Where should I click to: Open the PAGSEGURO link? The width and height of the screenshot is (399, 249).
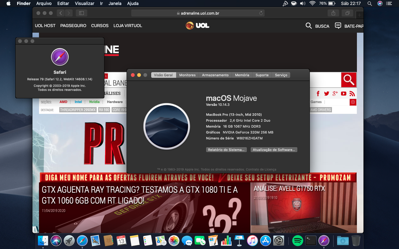coord(73,26)
